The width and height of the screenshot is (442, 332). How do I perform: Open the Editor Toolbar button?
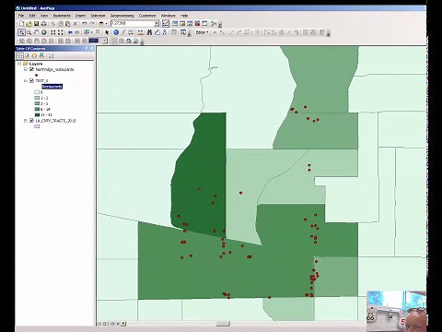click(166, 23)
